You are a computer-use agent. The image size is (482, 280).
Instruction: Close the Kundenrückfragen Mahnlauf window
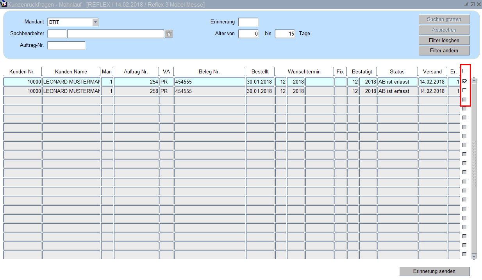point(478,4)
